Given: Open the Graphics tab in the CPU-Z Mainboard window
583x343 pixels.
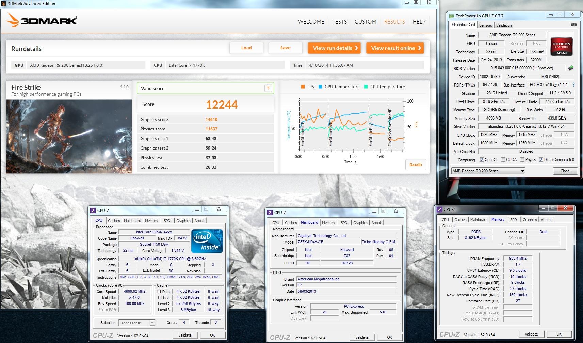Looking at the screenshot, I should 360,223.
